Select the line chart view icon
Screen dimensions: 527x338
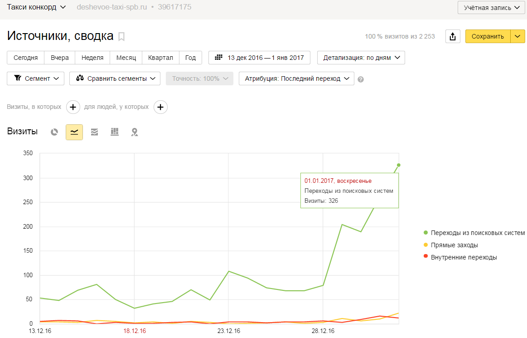pos(74,132)
